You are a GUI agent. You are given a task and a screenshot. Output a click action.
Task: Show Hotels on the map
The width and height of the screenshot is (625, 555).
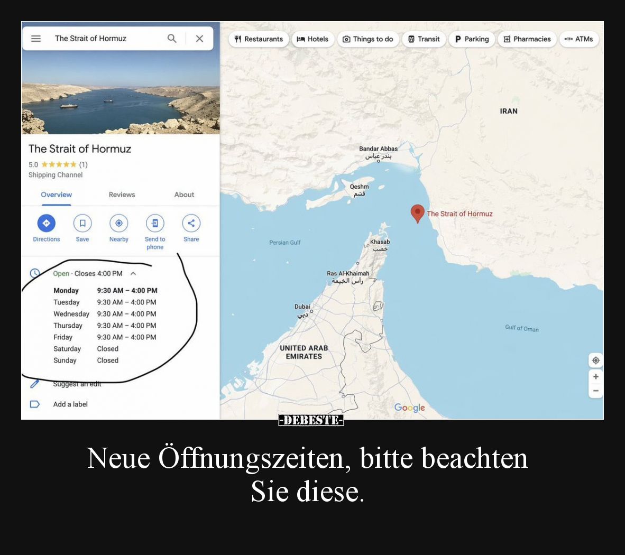point(313,39)
